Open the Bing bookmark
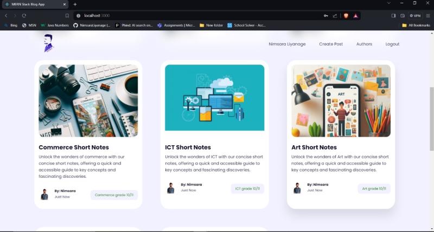 click(10, 25)
